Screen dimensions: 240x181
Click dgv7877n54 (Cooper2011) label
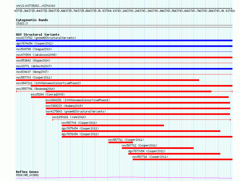click(147, 151)
